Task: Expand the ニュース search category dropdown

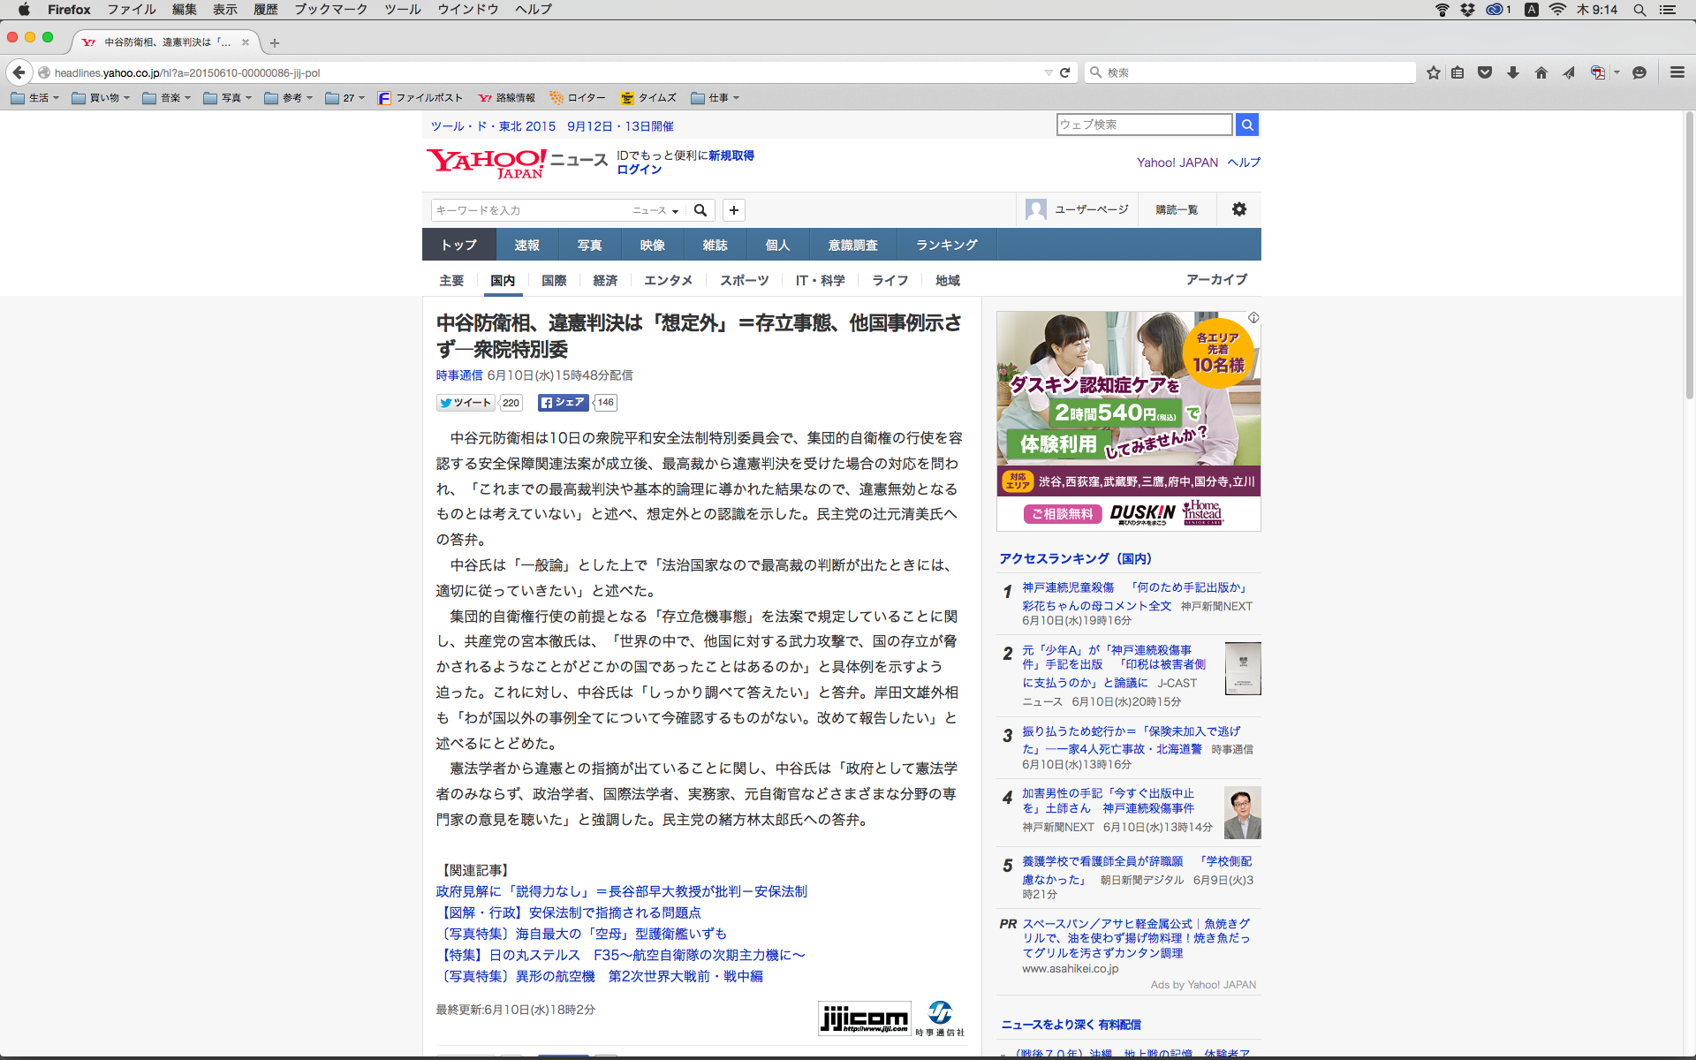Action: [x=655, y=210]
